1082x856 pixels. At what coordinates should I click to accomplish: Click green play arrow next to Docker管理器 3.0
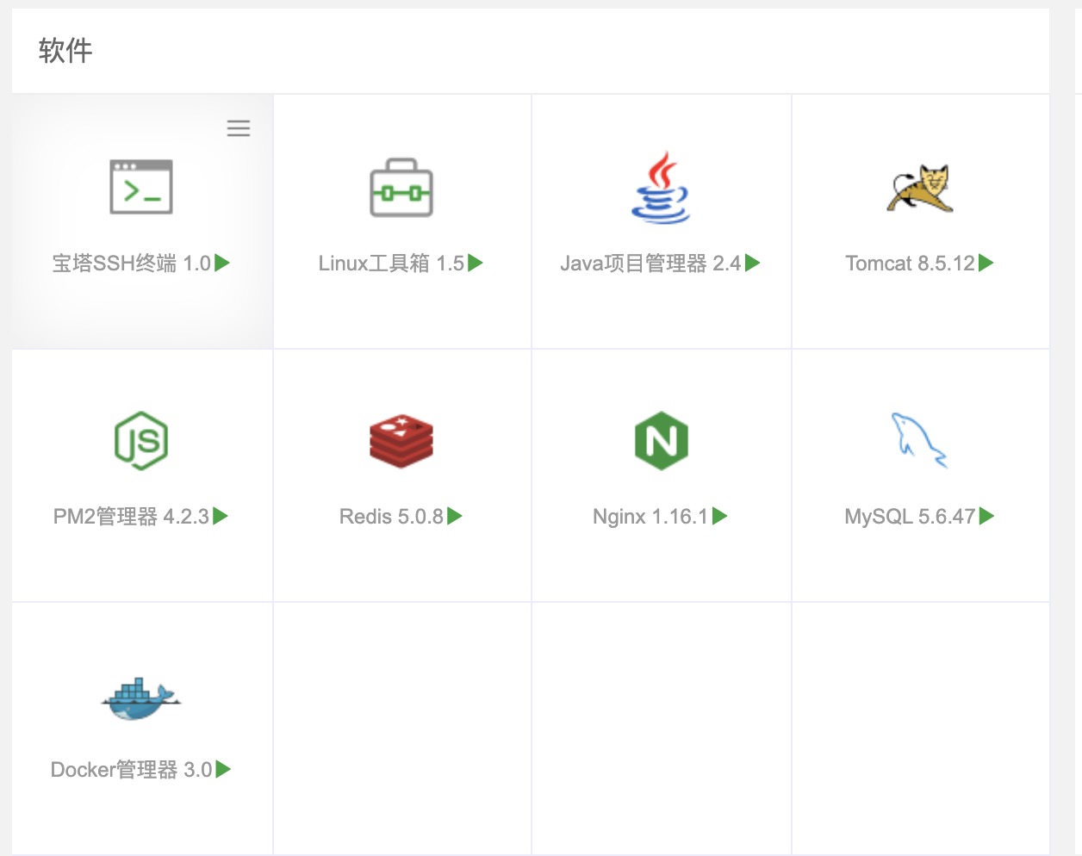point(223,769)
